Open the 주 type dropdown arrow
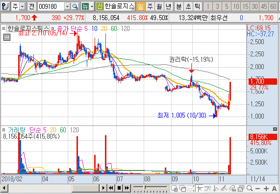 coord(23,6)
